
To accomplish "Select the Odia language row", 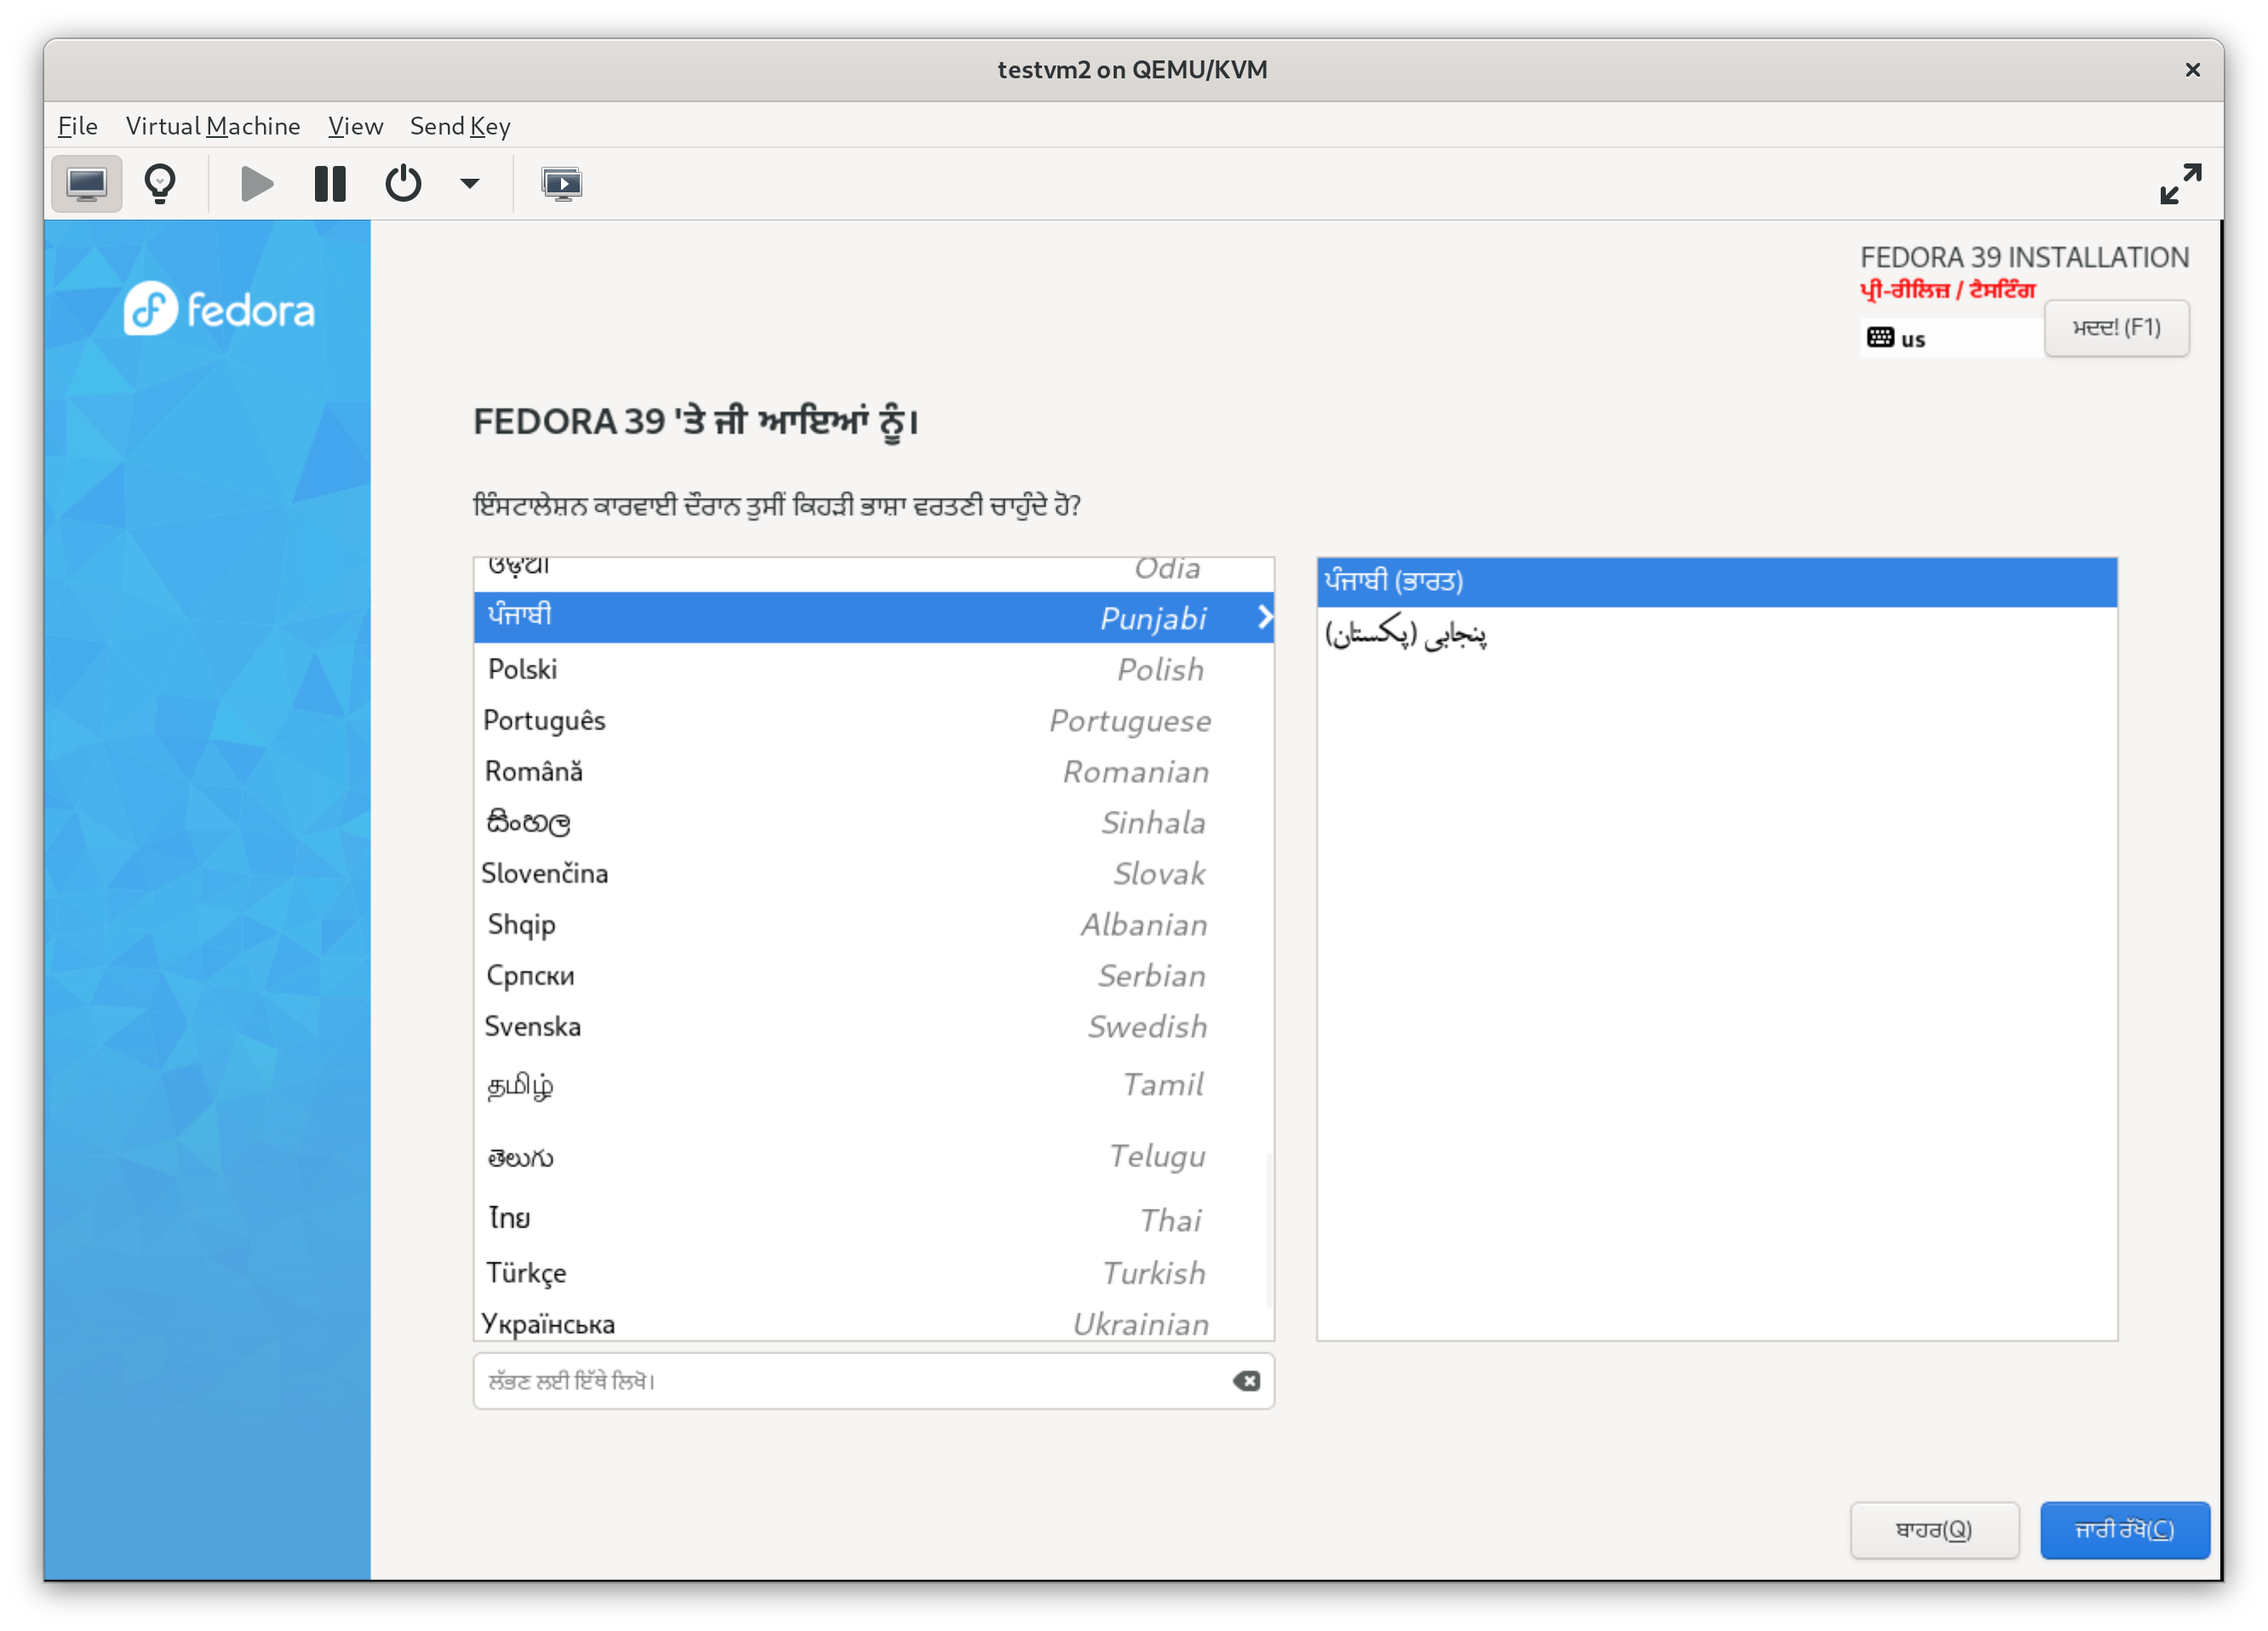I will [873, 573].
